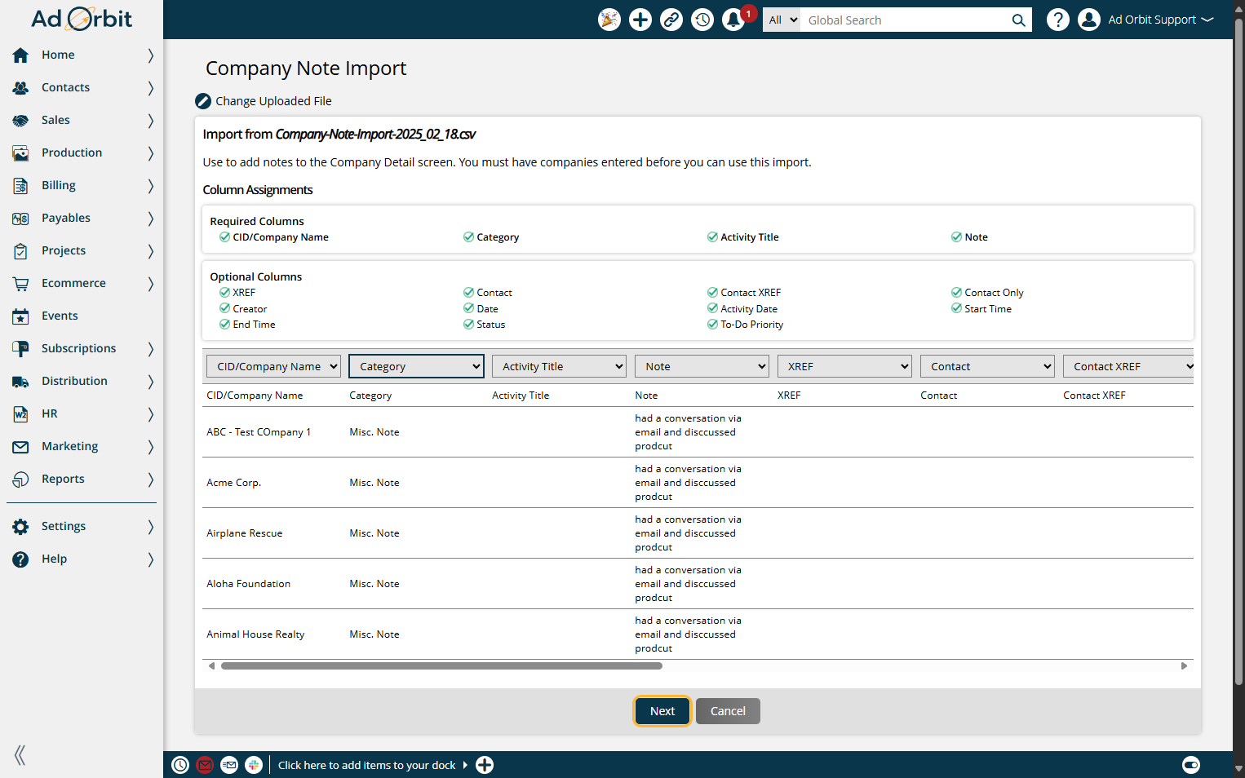Open the CID/Company Name column dropdown

pyautogui.click(x=273, y=367)
